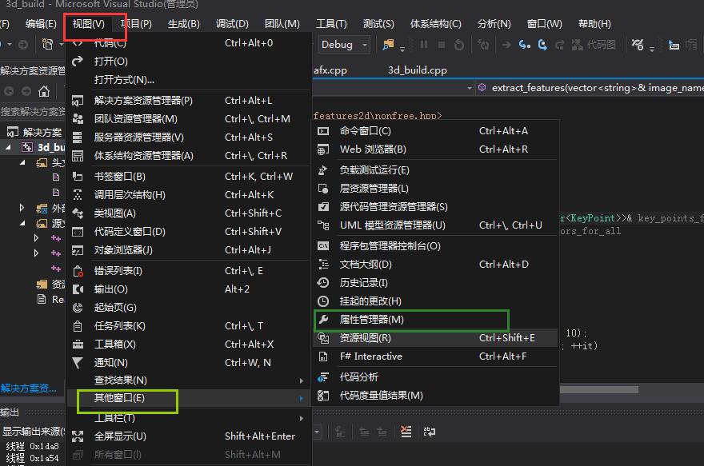
Task: Click the 历史记录 clock icon
Action: pos(323,283)
